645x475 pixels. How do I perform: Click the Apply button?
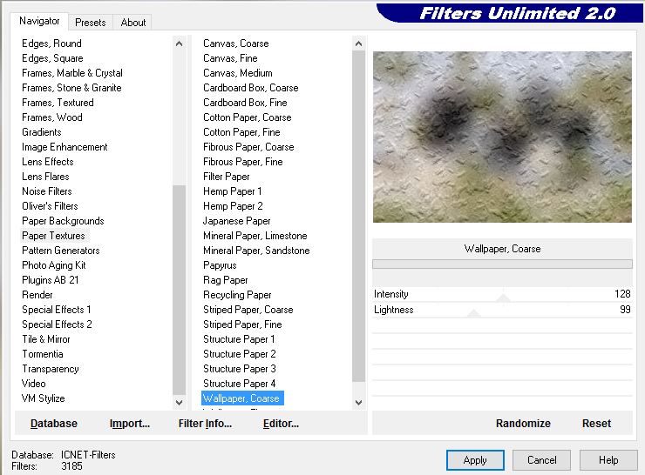coord(475,460)
